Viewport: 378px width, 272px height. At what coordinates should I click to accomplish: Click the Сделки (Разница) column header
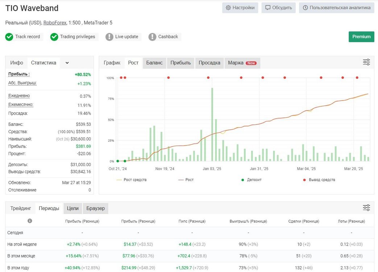[x=304, y=221]
